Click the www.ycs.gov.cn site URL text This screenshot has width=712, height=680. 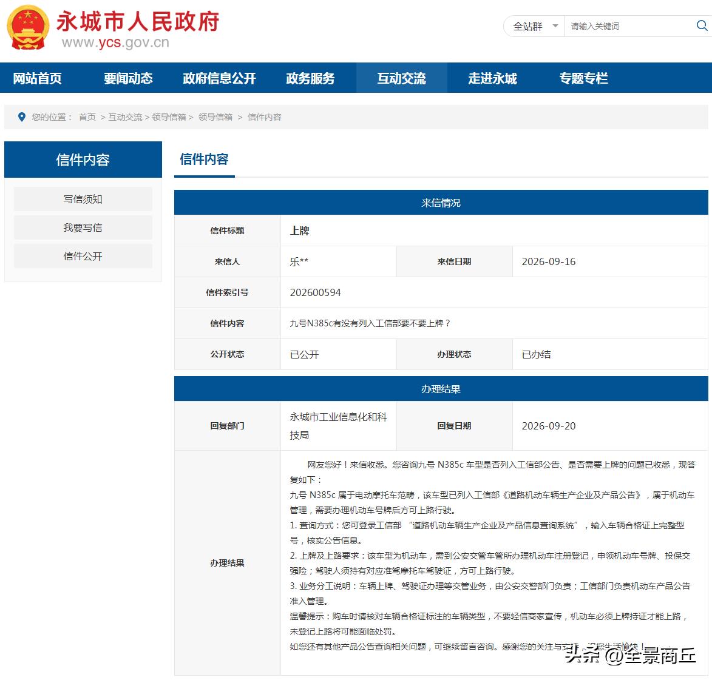tap(115, 42)
